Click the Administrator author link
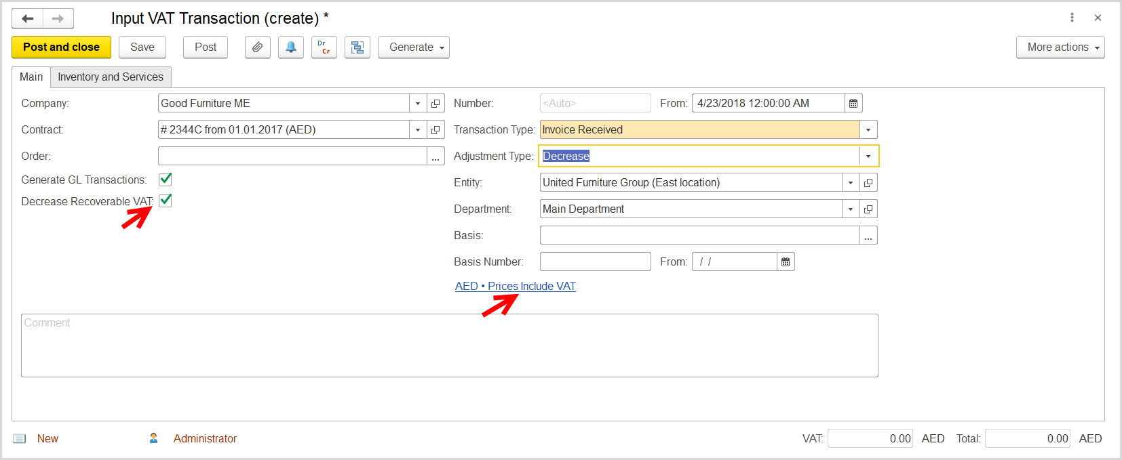Image resolution: width=1122 pixels, height=460 pixels. point(205,439)
